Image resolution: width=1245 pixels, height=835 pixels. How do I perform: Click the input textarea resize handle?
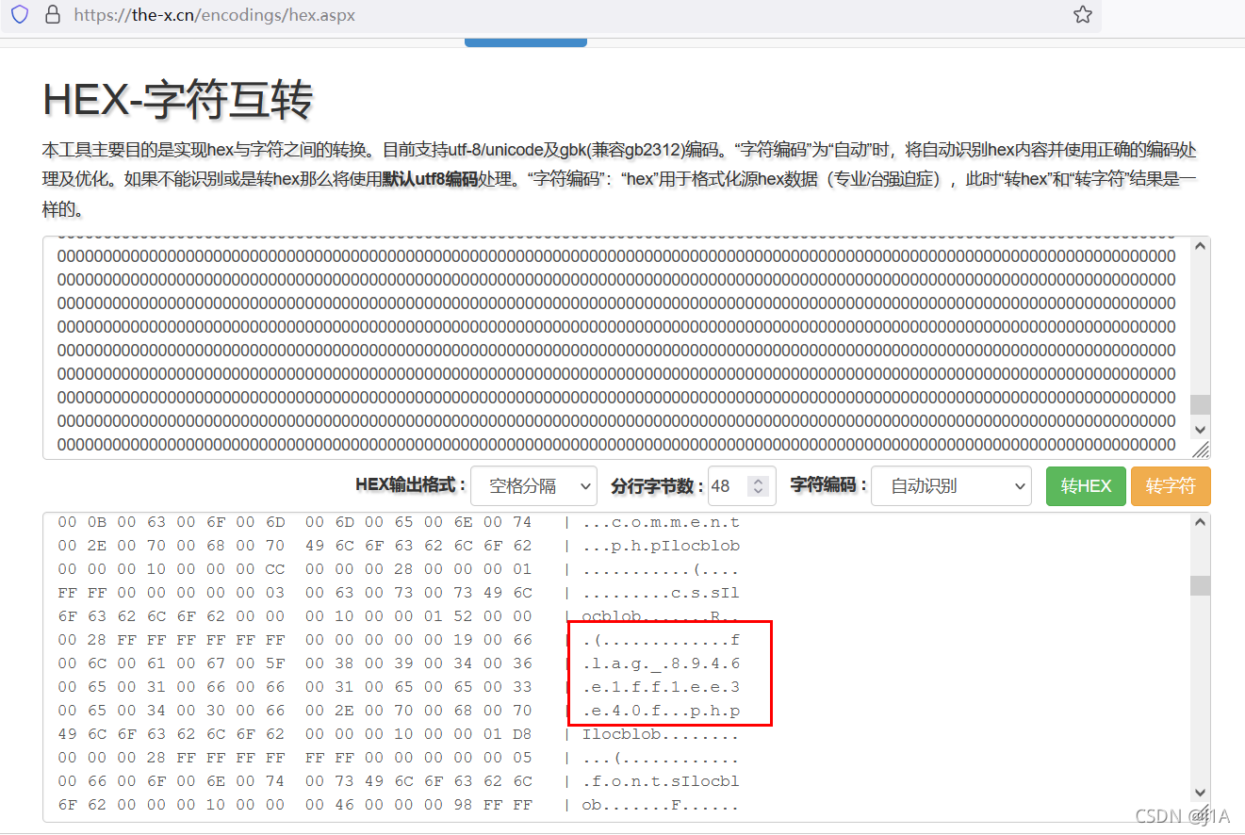coord(1201,450)
